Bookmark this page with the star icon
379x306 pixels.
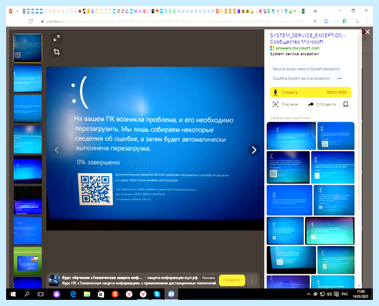click(x=314, y=21)
